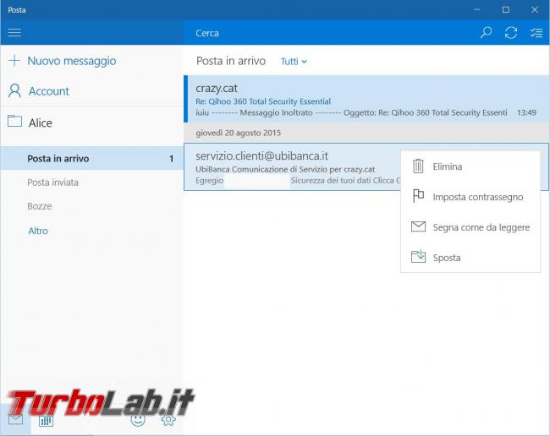Expand the Tutti filter dropdown

[294, 62]
